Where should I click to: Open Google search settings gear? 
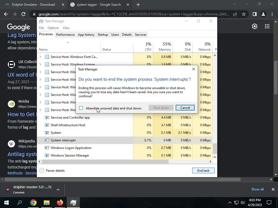[255, 26]
